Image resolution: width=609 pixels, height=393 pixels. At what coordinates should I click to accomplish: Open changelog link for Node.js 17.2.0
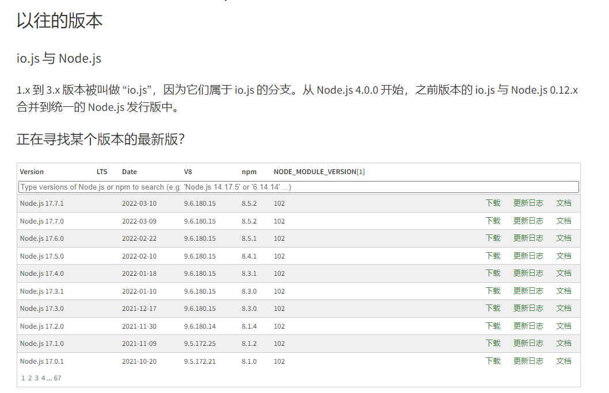pos(528,326)
